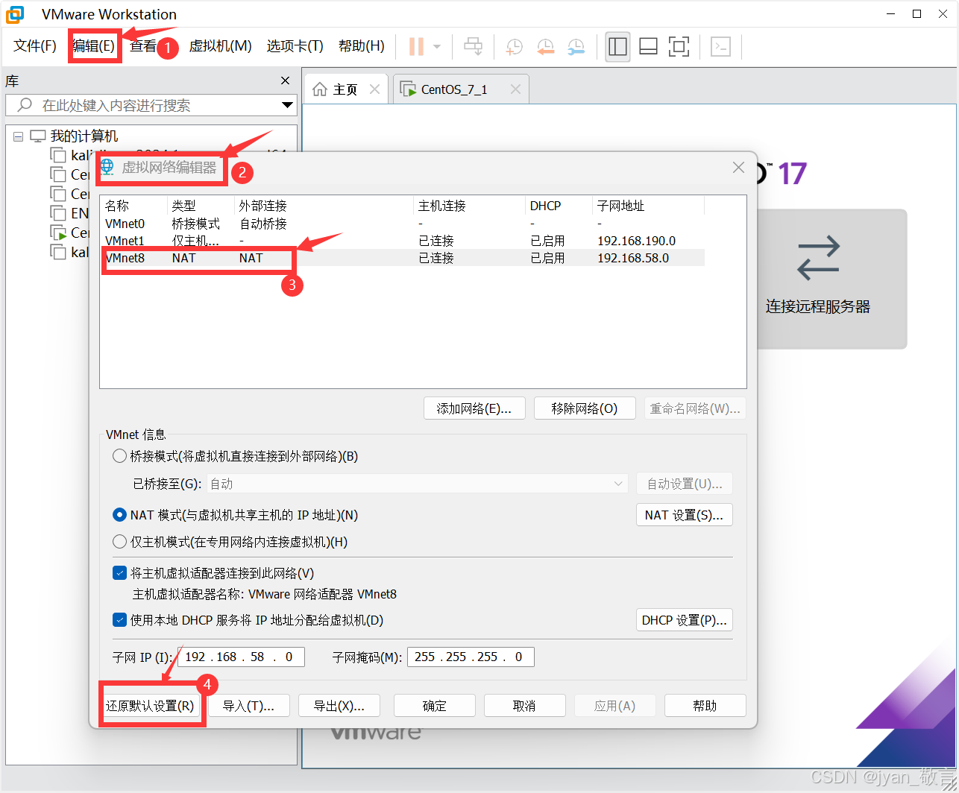Image resolution: width=959 pixels, height=793 pixels.
Task: Toggle 将主机虚拟适配器连接到此网络 checkbox
Action: [119, 573]
